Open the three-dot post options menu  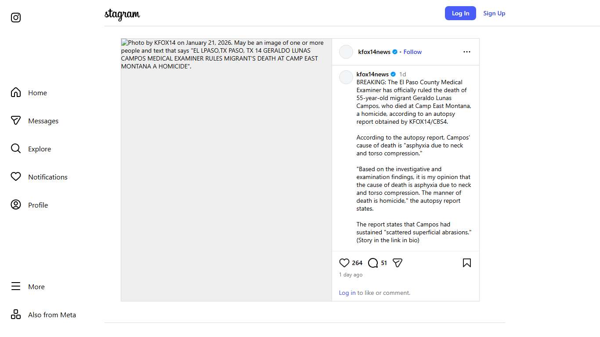[x=466, y=52]
